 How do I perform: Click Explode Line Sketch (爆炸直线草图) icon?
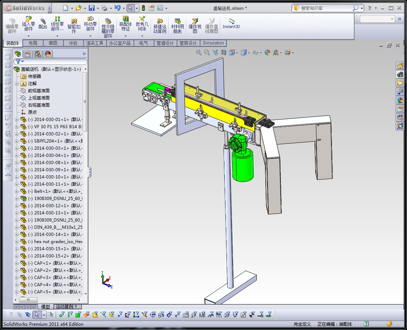[x=211, y=26]
